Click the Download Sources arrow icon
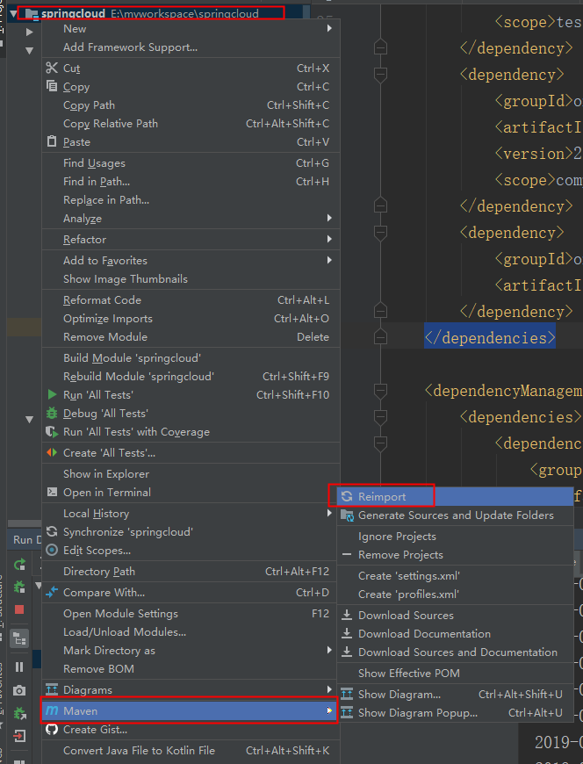Image resolution: width=583 pixels, height=764 pixels. tap(347, 615)
